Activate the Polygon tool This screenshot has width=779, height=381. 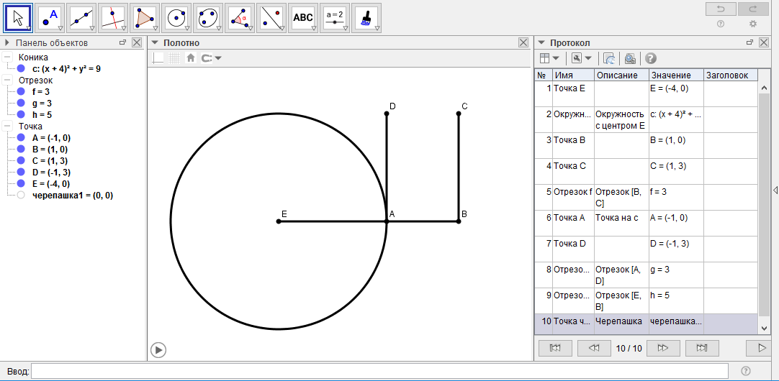145,17
